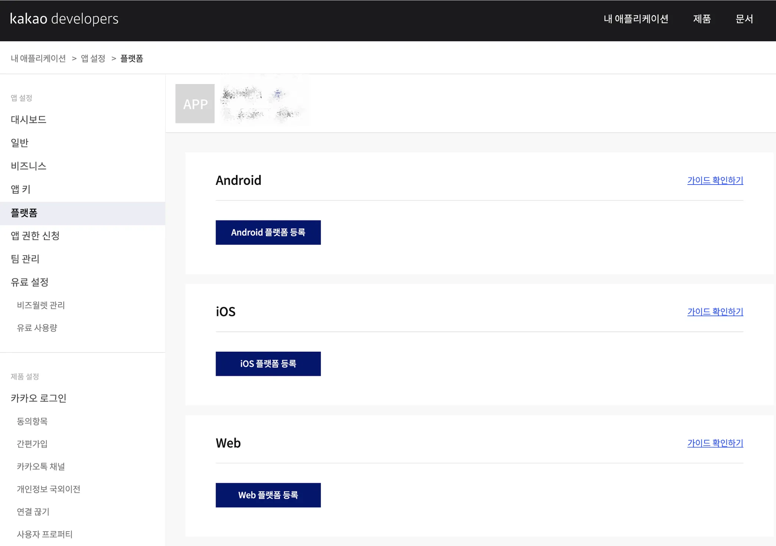
Task: Open the 제품 top menu
Action: pos(702,19)
